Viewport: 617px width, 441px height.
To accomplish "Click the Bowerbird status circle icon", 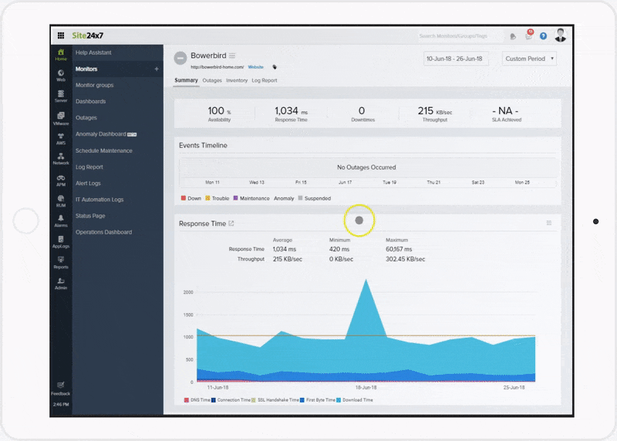I will [180, 59].
